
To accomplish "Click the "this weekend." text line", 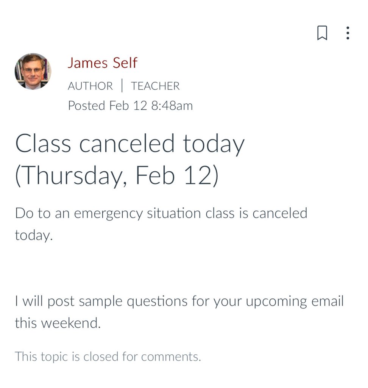I will point(58,323).
